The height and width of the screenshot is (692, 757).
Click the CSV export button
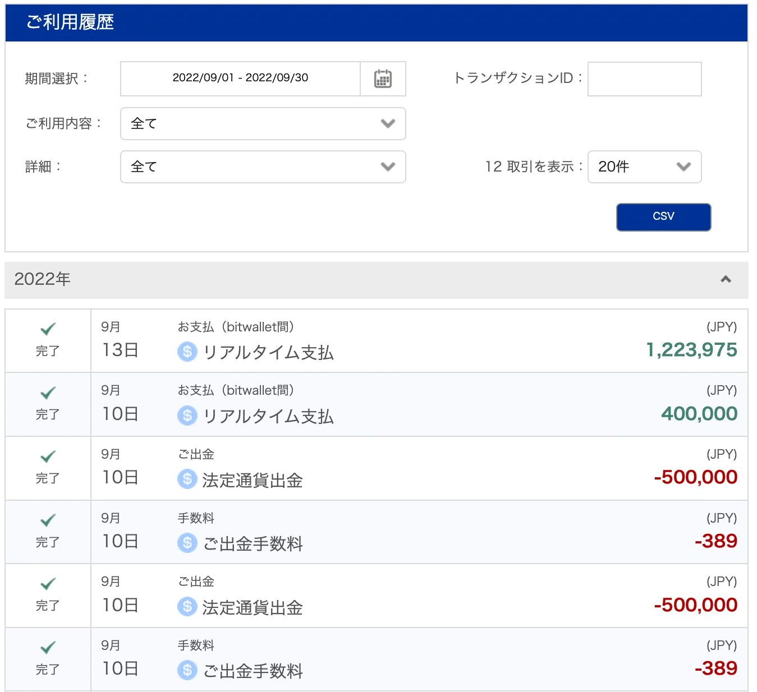tap(664, 217)
